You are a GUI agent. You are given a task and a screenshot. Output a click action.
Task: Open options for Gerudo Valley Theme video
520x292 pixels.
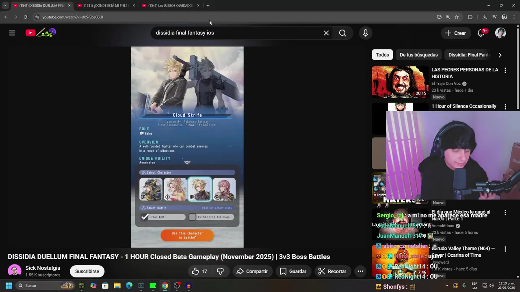coord(505,249)
